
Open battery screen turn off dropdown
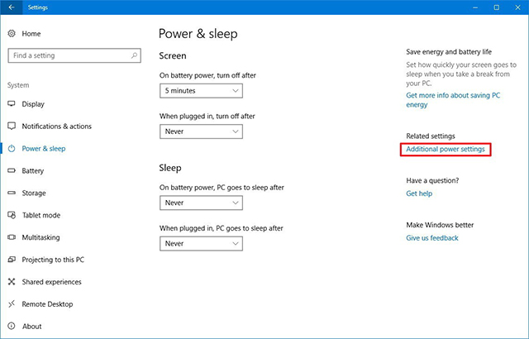tap(201, 91)
